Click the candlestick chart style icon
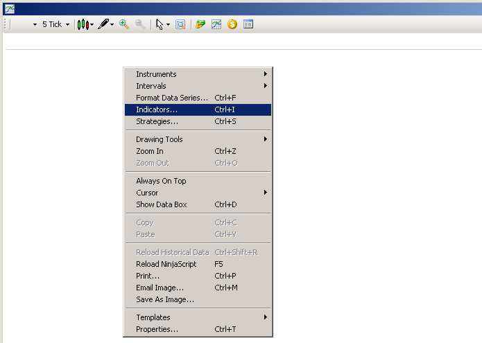Viewport: 482px width, 343px height. point(83,24)
